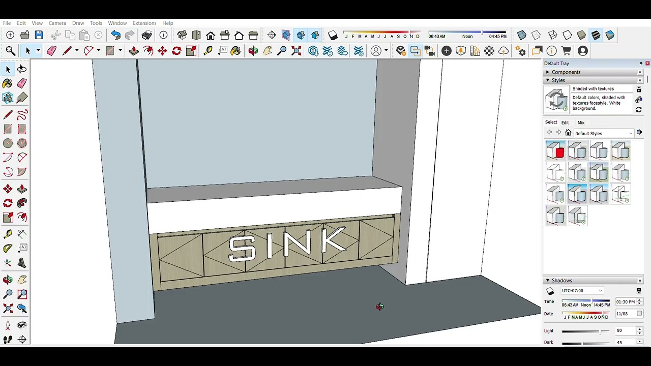Screen dimensions: 651x366
Task: Toggle Back Edges face style
Action: click(536, 35)
